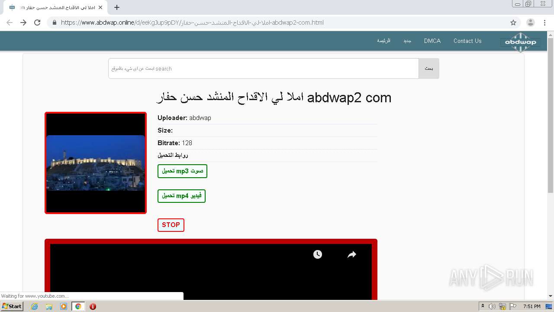Open the volume speaker tray icon
The width and height of the screenshot is (554, 312).
pos(492,306)
